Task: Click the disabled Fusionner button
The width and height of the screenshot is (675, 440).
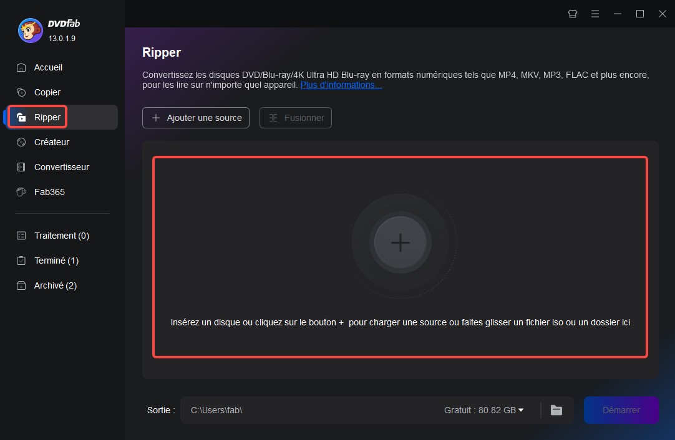Action: tap(296, 118)
